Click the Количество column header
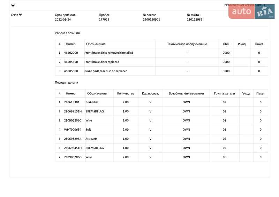Screen dimensions: 279x197 (126, 93)
